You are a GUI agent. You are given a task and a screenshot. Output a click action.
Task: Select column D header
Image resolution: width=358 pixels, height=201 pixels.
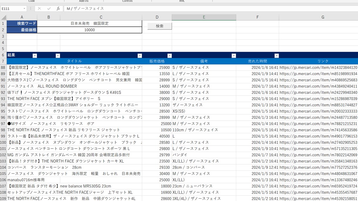(157, 17)
